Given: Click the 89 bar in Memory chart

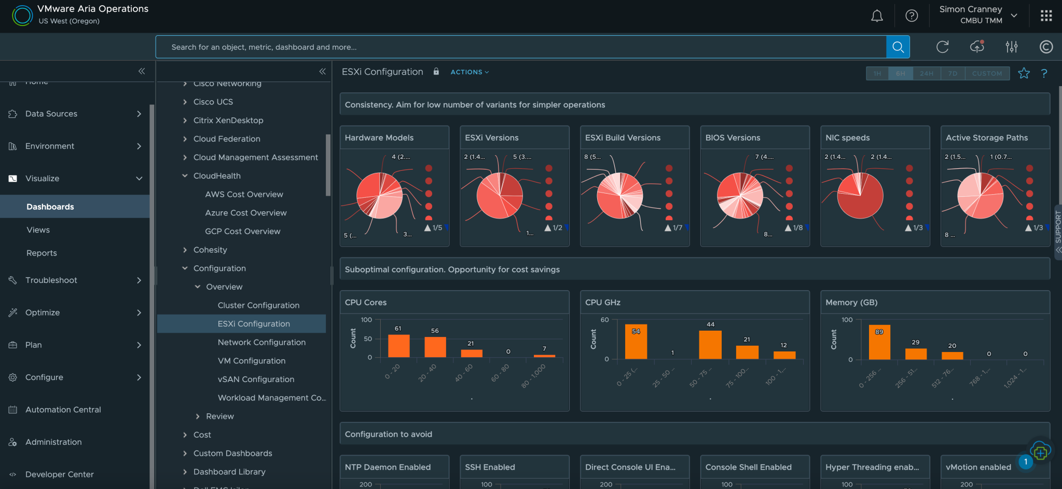Looking at the screenshot, I should tap(879, 342).
